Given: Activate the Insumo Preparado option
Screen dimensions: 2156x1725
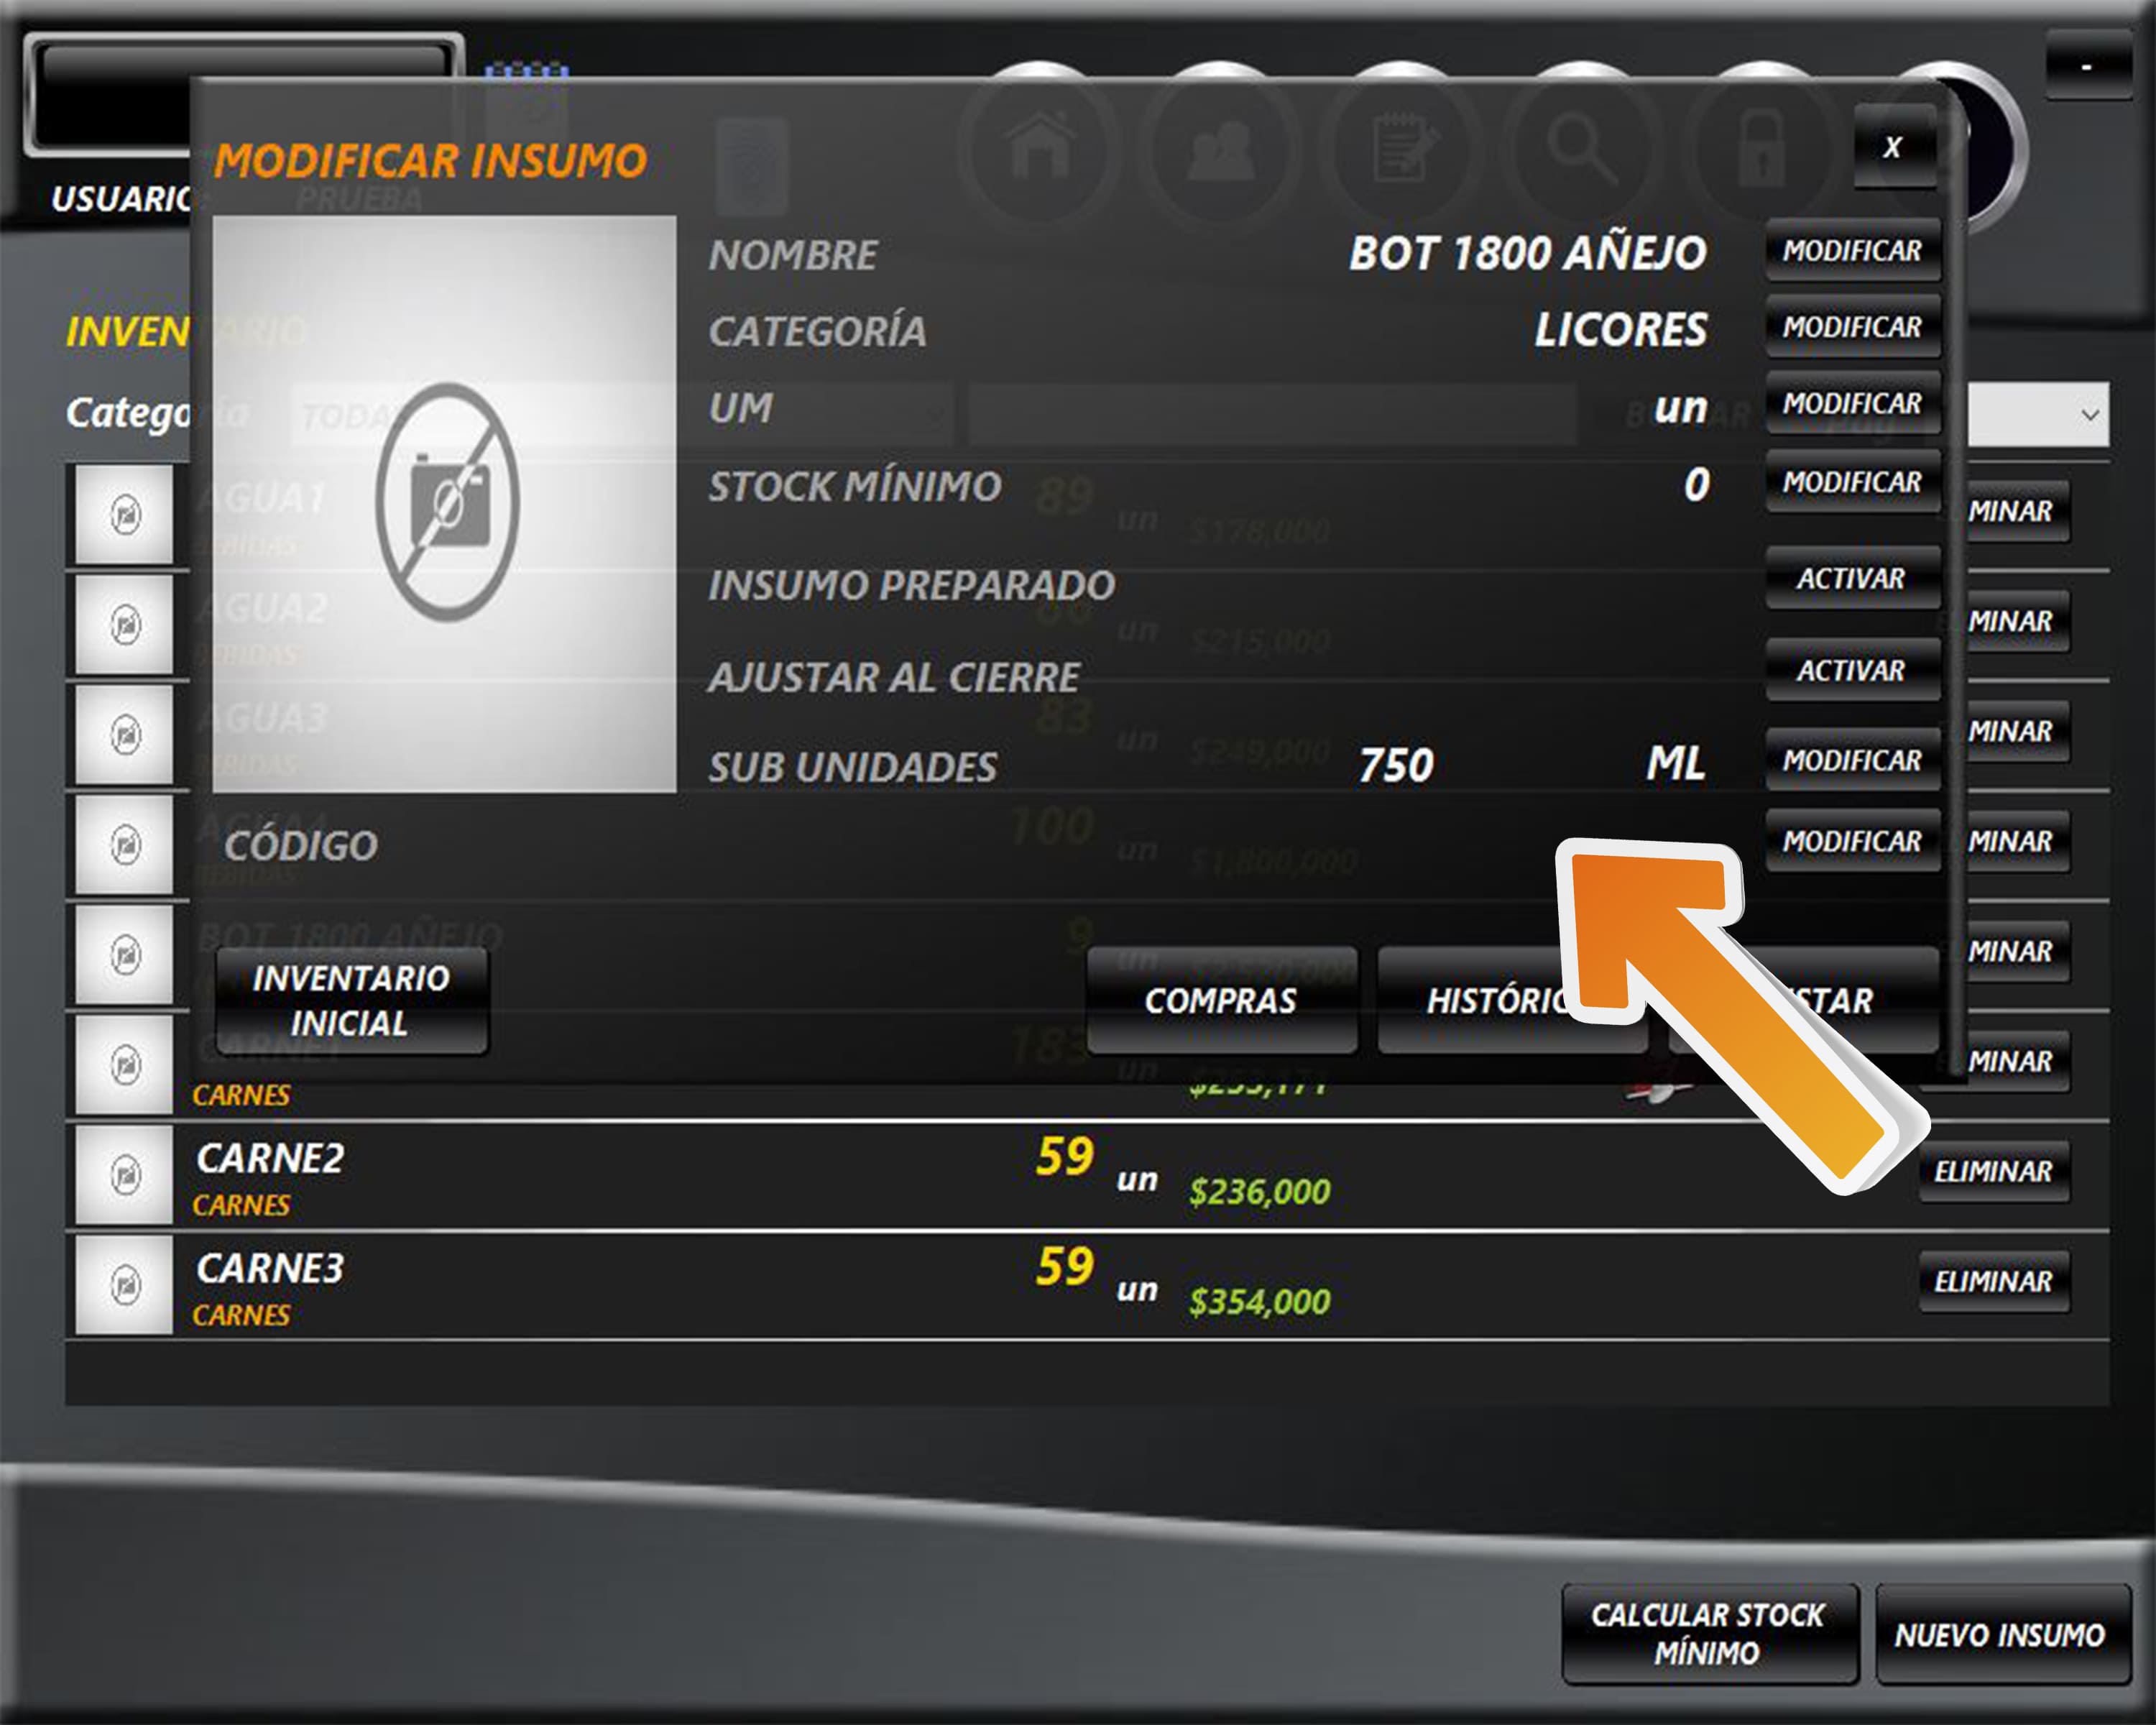Looking at the screenshot, I should (x=1852, y=578).
